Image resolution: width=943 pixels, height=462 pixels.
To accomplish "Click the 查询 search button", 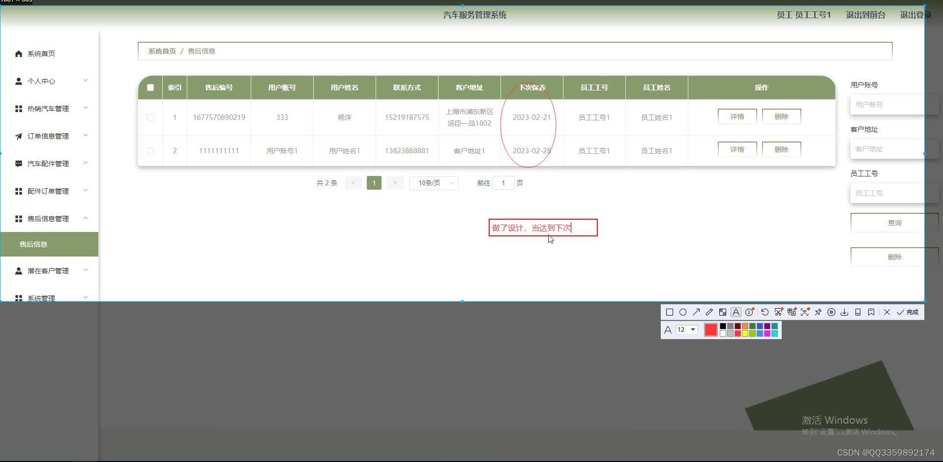I will point(894,223).
